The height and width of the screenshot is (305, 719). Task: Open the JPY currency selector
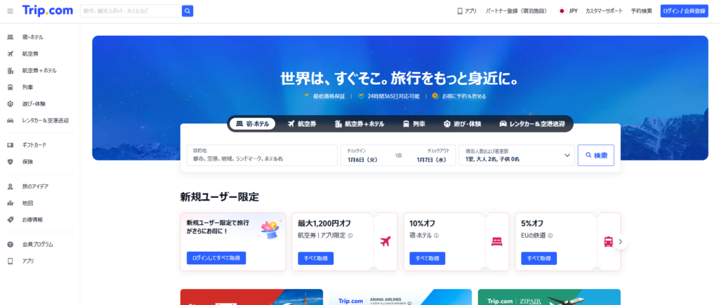(x=567, y=11)
